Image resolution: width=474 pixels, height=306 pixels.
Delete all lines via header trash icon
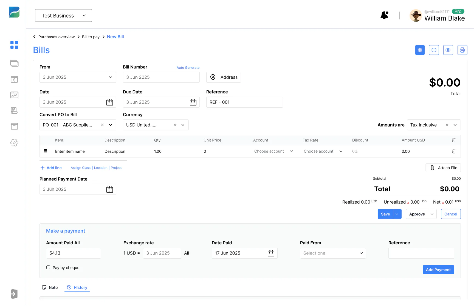[x=454, y=140]
